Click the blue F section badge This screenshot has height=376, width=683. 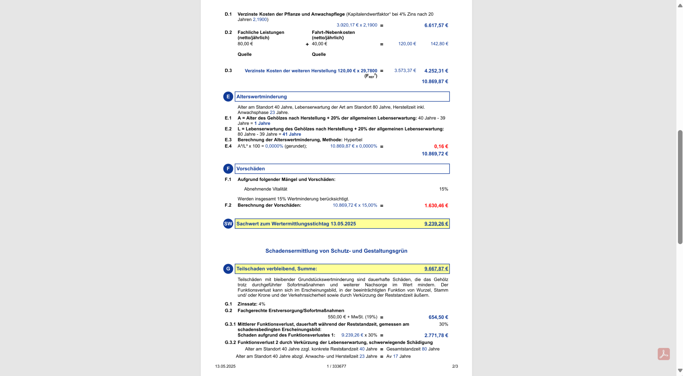tap(228, 169)
